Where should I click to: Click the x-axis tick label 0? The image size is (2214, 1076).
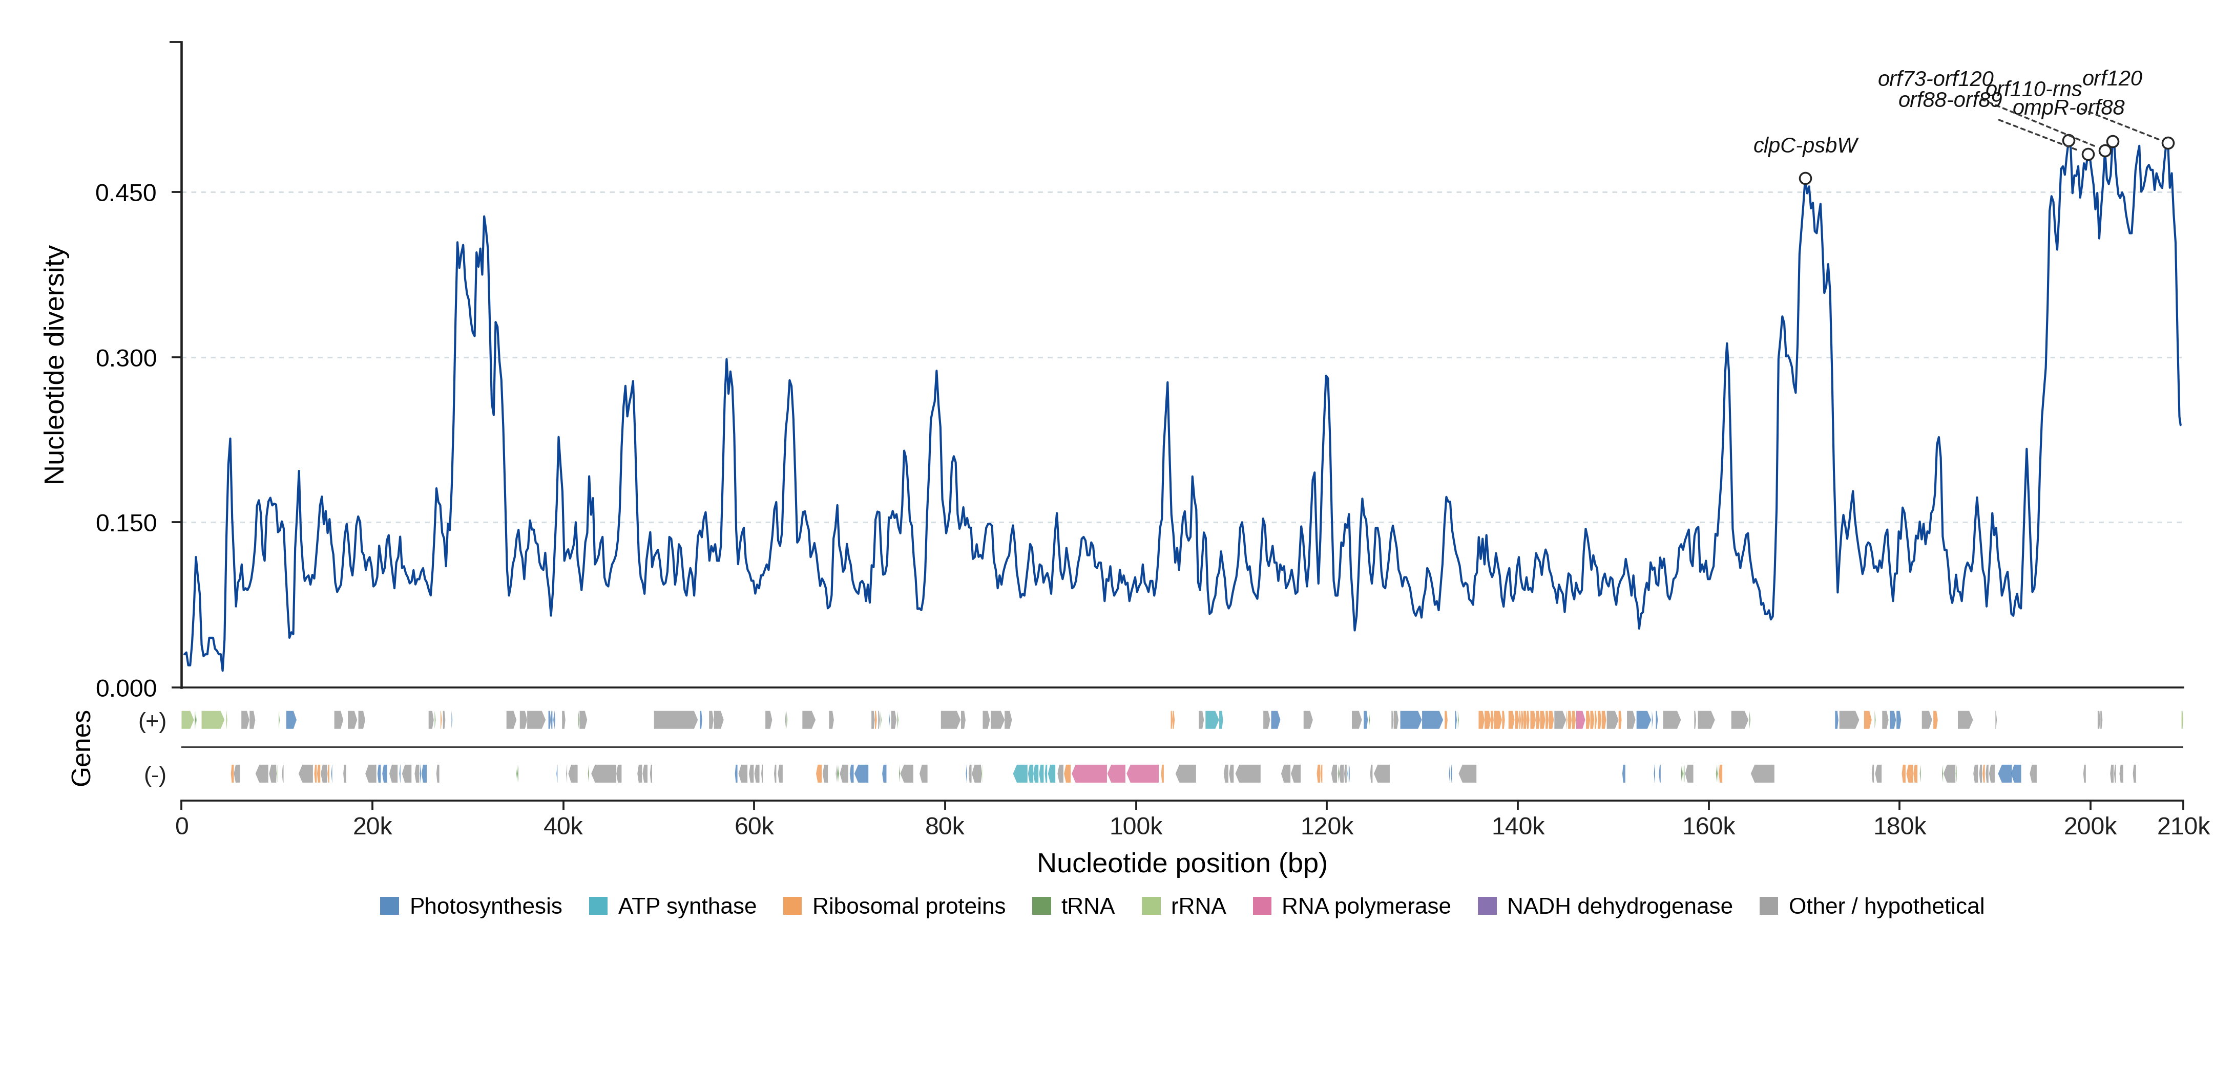pos(181,826)
